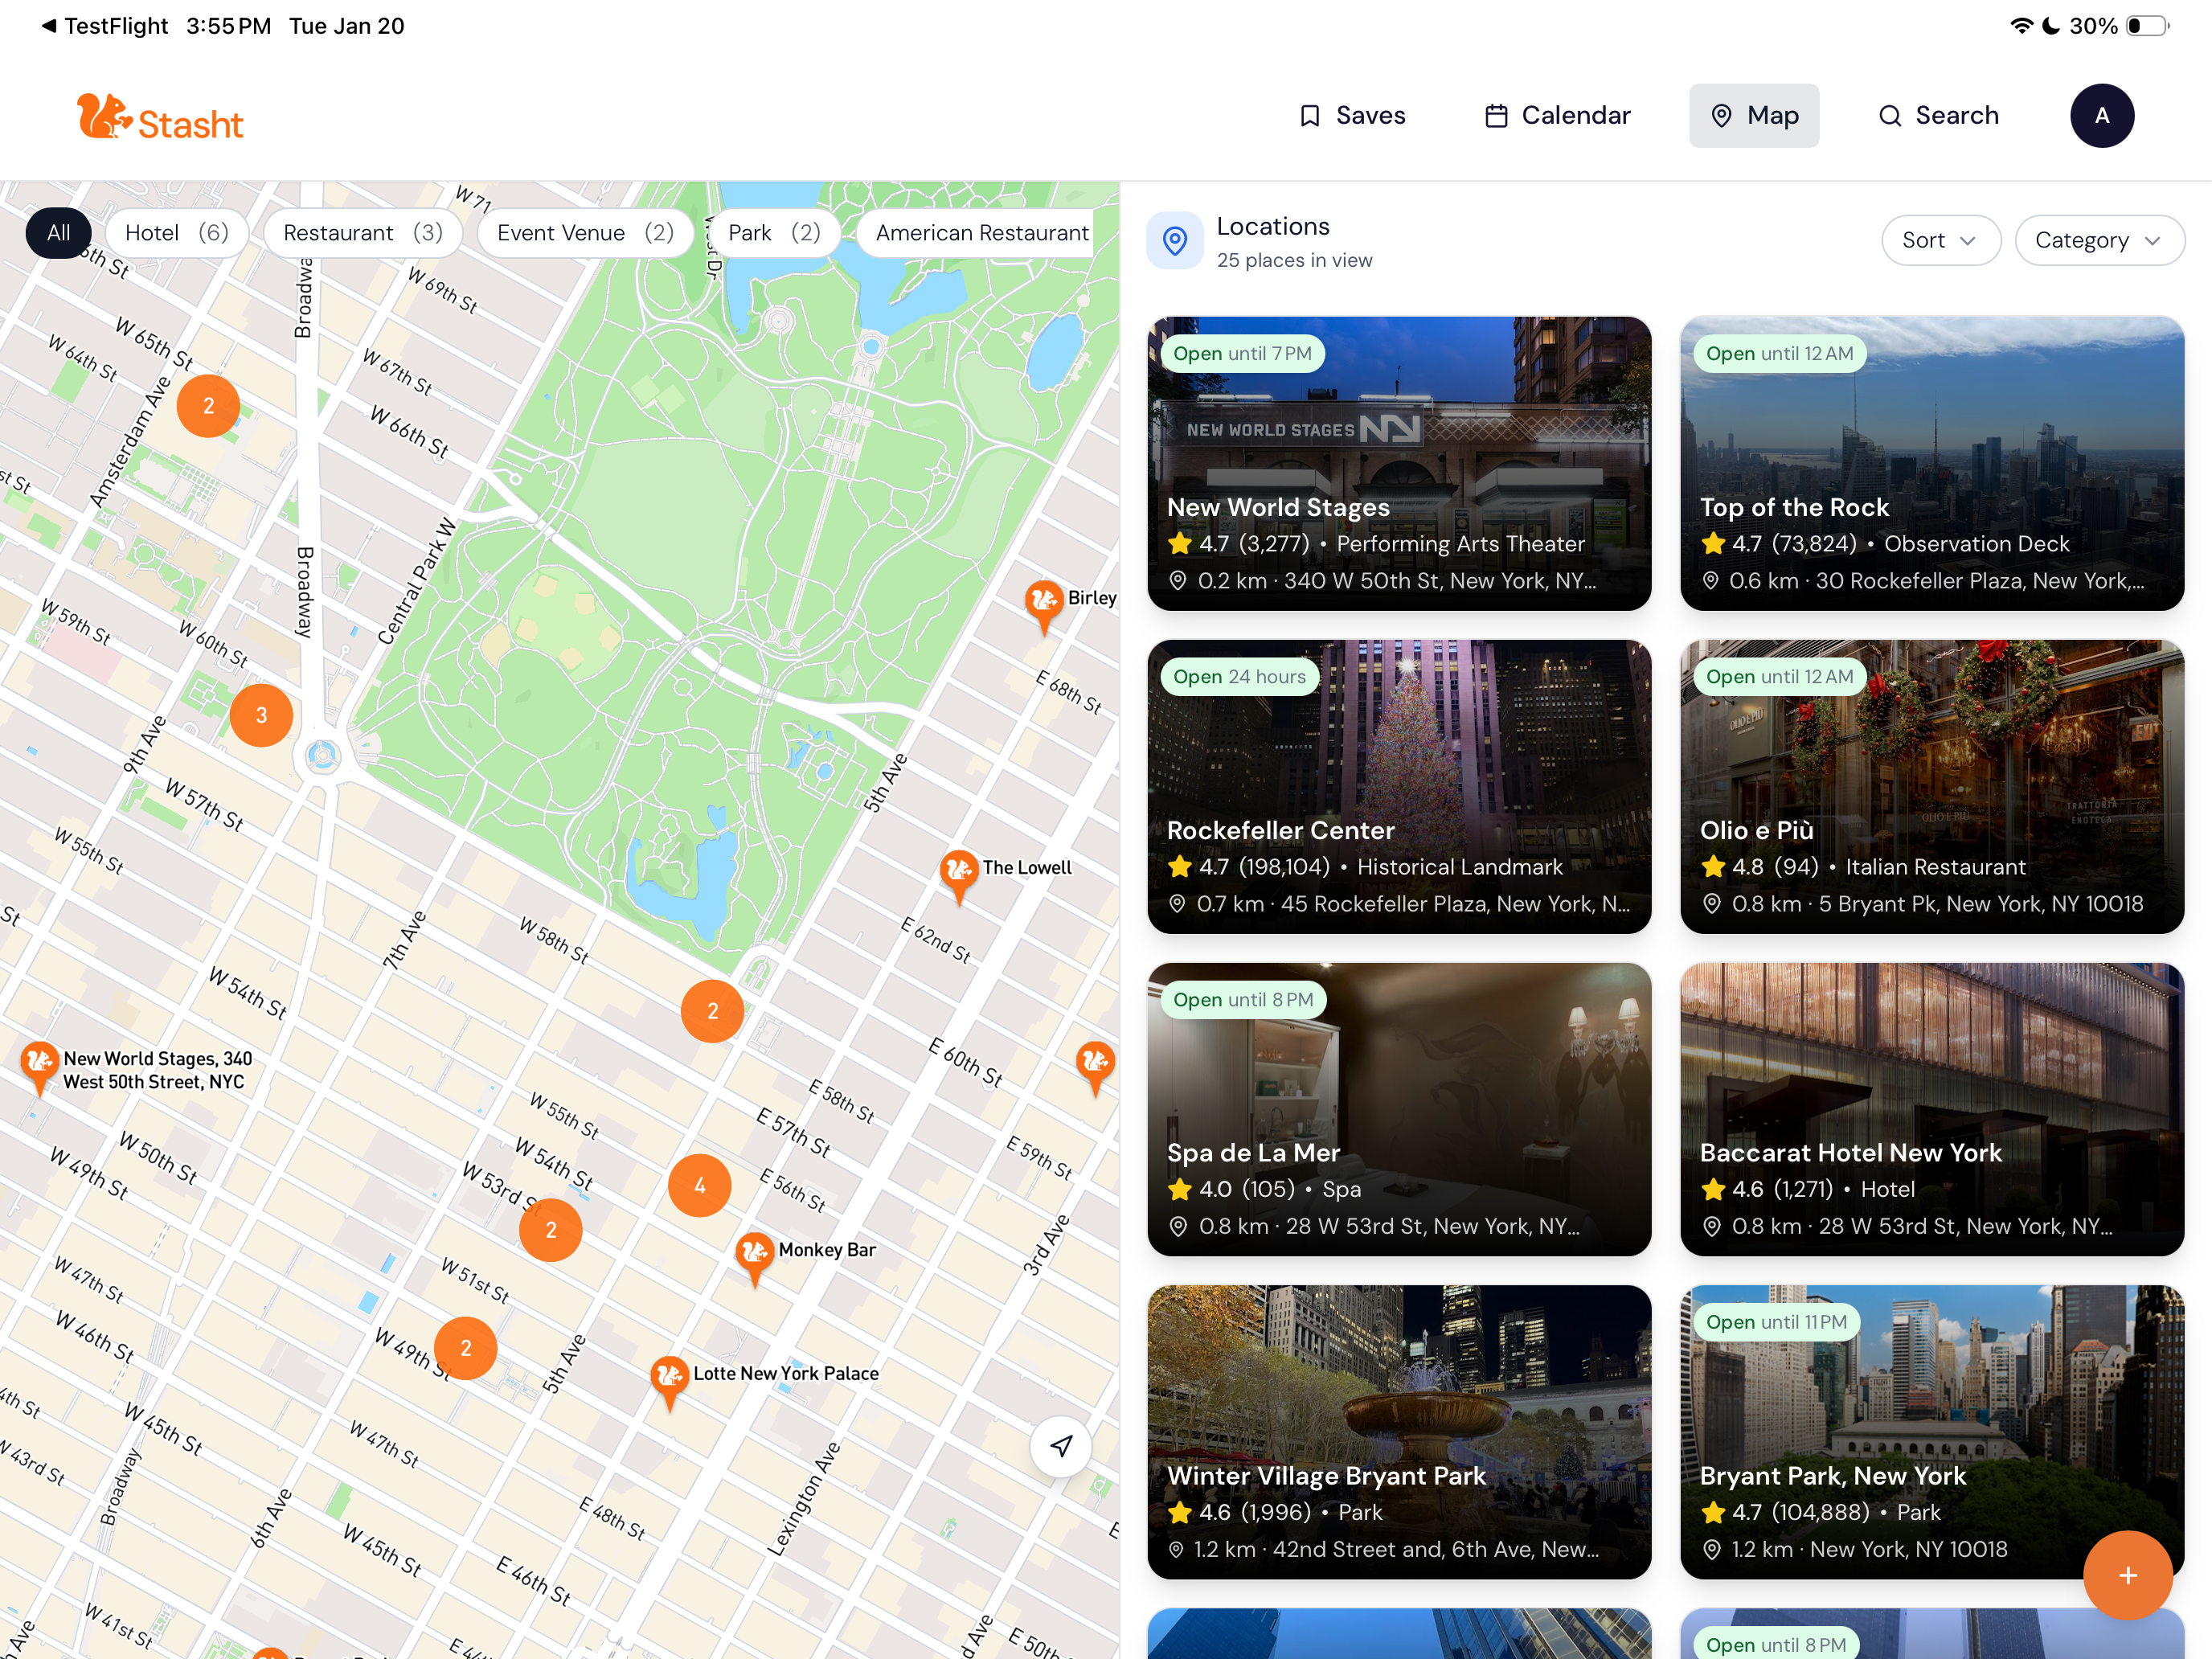2212x1659 pixels.
Task: Open the Search tab
Action: click(x=1938, y=116)
